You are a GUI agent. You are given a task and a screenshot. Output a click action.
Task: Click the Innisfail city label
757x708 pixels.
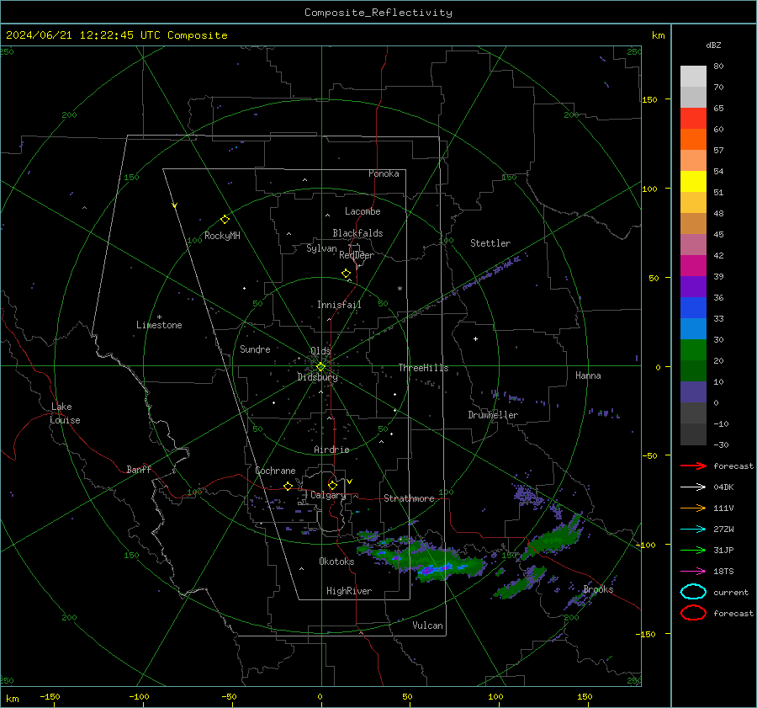[339, 305]
